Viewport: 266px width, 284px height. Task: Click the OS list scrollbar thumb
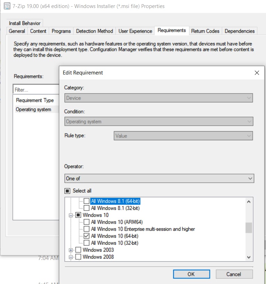249,228
